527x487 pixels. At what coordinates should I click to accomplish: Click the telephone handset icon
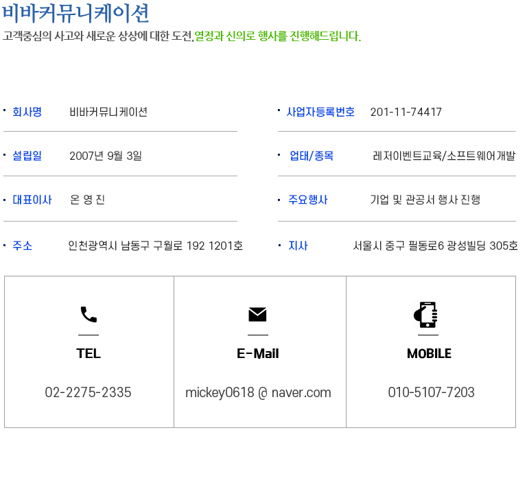[89, 314]
